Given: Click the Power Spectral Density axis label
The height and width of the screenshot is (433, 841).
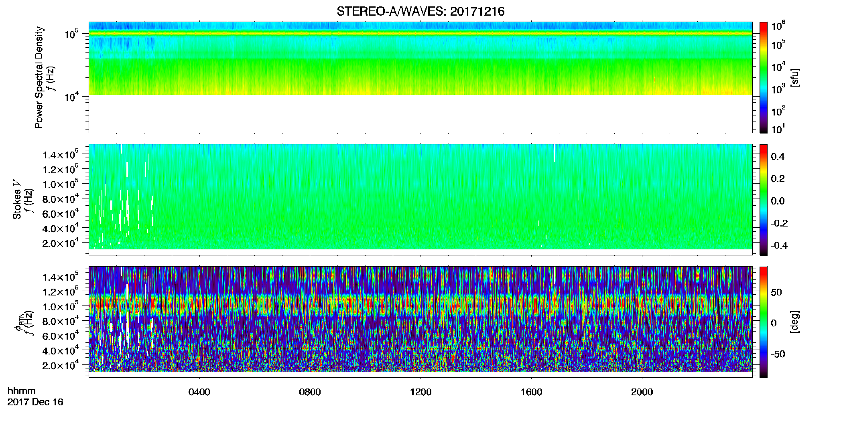Looking at the screenshot, I should 39,77.
